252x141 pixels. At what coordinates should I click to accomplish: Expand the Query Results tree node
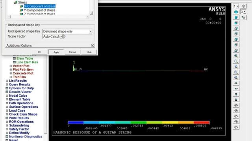pos(7,85)
